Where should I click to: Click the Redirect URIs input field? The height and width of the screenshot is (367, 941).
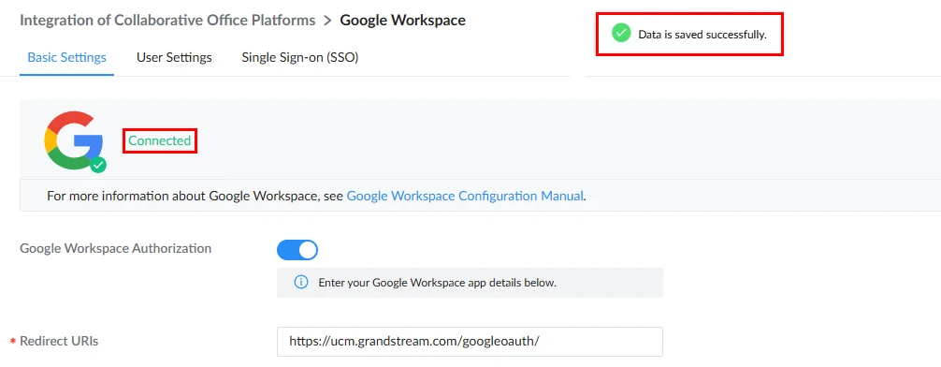pyautogui.click(x=470, y=342)
